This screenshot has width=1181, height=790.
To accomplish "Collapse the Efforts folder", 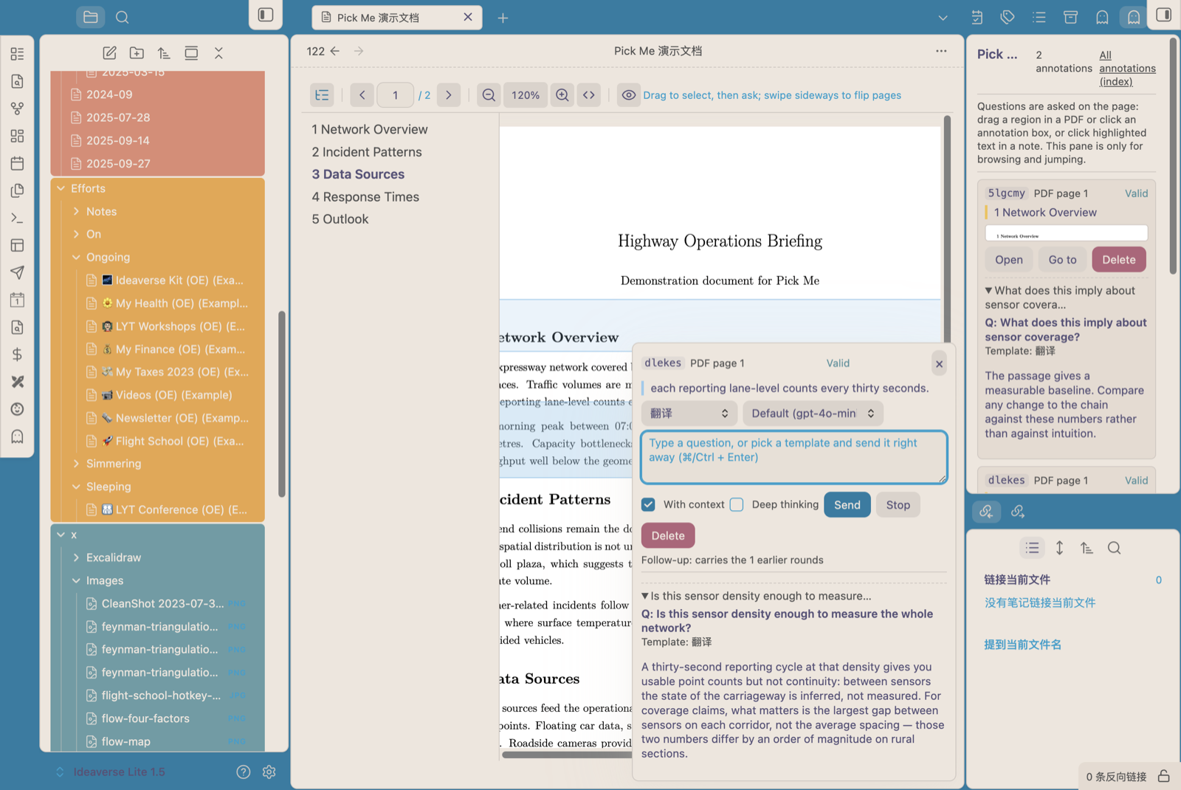I will 61,188.
